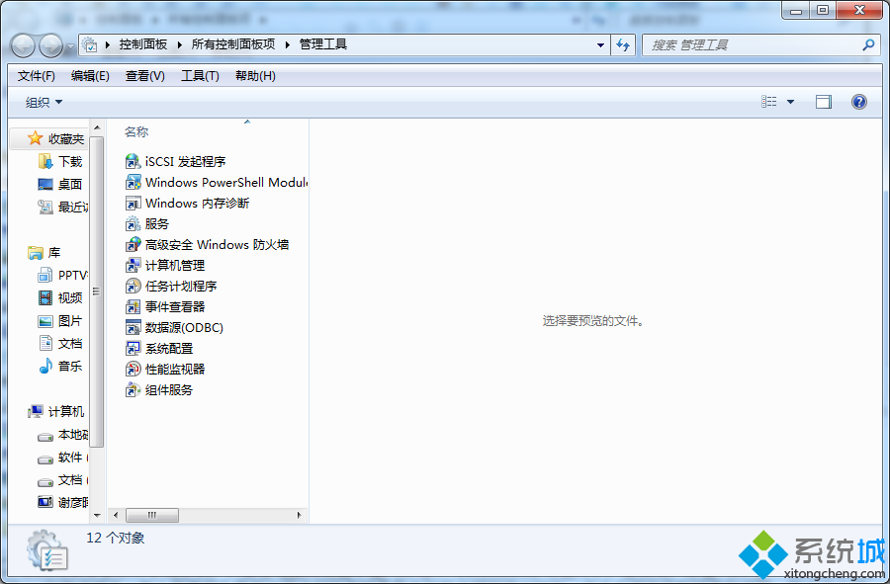The width and height of the screenshot is (890, 584).
Task: Select the 谢彦 device entry in sidebar
Action: (x=63, y=502)
